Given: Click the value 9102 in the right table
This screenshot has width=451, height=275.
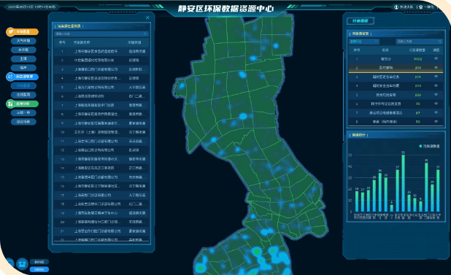Looking at the screenshot, I should click(417, 59).
